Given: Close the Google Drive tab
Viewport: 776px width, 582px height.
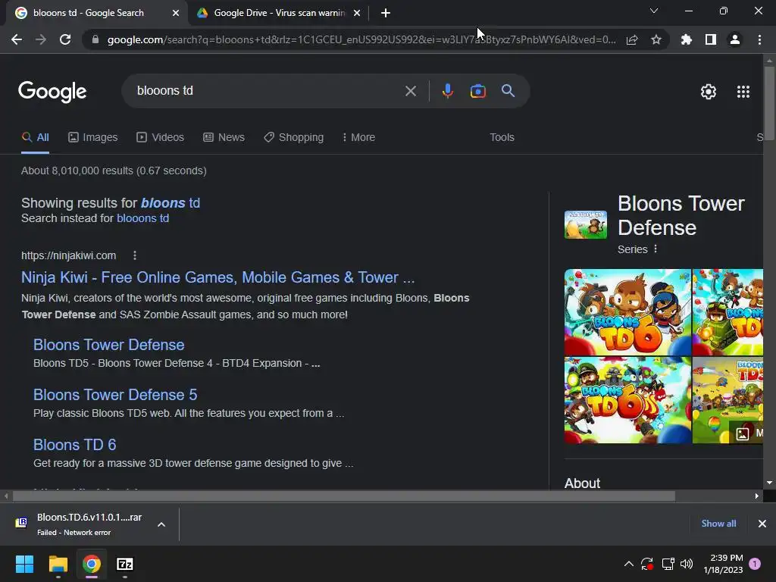Looking at the screenshot, I should (357, 14).
